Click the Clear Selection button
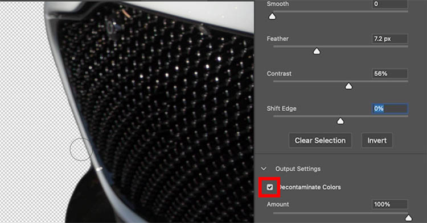 click(320, 141)
